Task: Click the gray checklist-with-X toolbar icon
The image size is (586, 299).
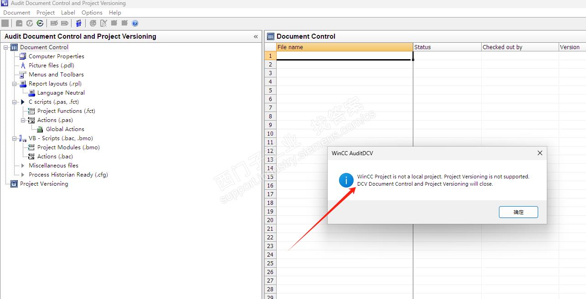Action: point(103,23)
